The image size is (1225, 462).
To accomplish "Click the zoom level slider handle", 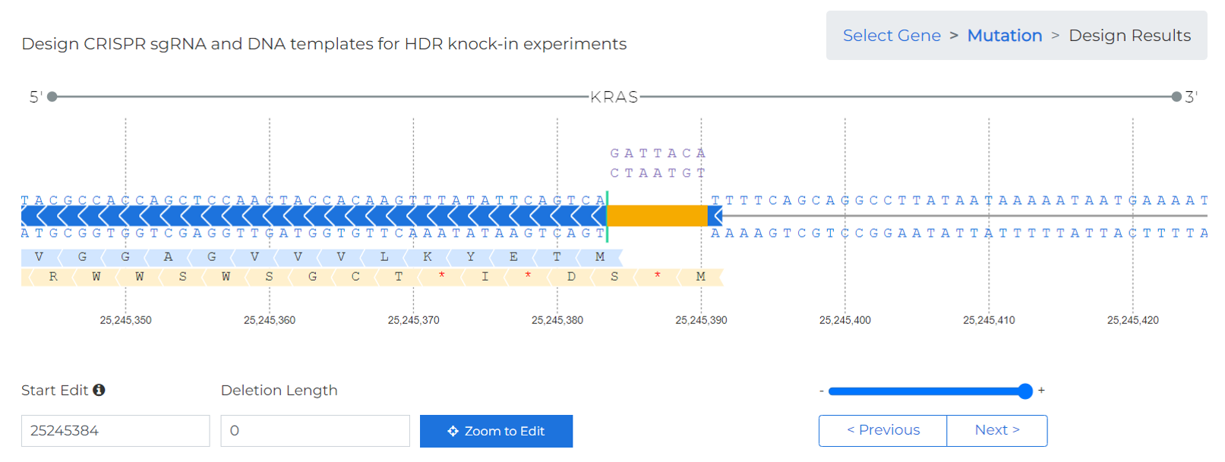I will pyautogui.click(x=1025, y=391).
